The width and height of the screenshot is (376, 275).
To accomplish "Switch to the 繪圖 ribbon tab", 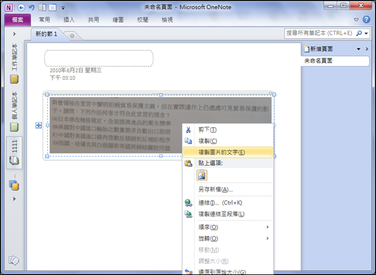I will point(118,20).
